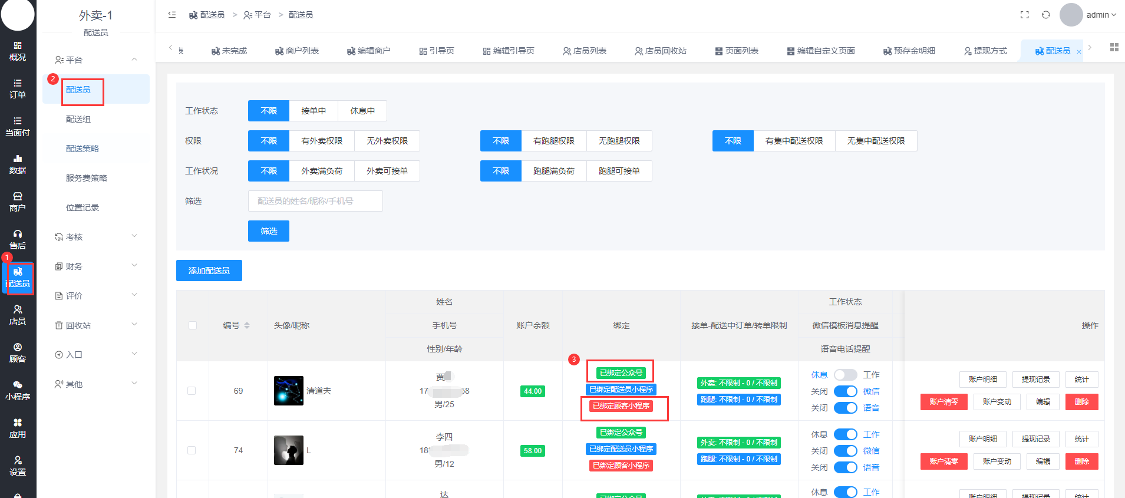Expand the 财务 sidebar menu group
The image size is (1125, 498).
[96, 266]
